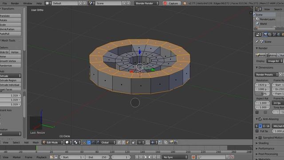Click the OpenGL render image icon
The image size is (284, 160).
pos(171,142)
